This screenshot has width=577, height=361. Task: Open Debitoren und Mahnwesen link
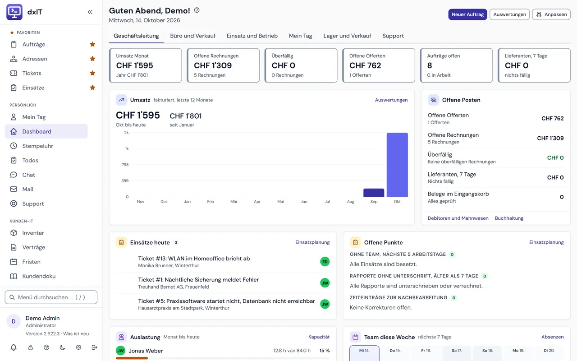(458, 218)
